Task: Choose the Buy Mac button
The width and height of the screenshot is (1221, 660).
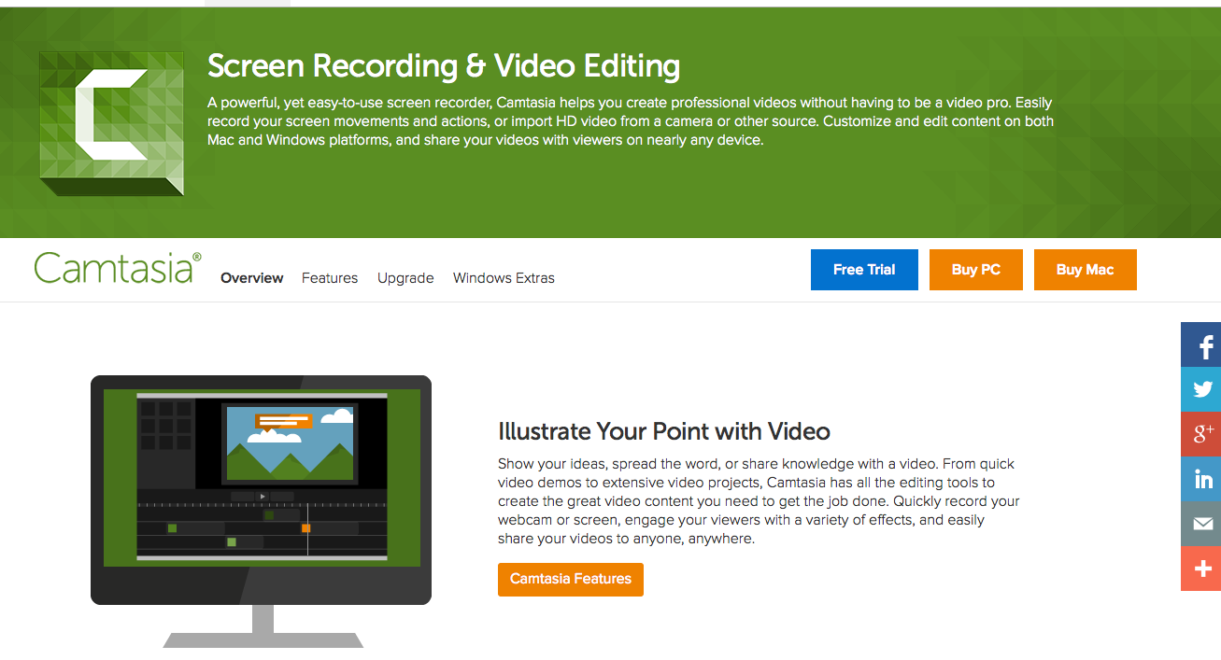Action: pyautogui.click(x=1086, y=270)
